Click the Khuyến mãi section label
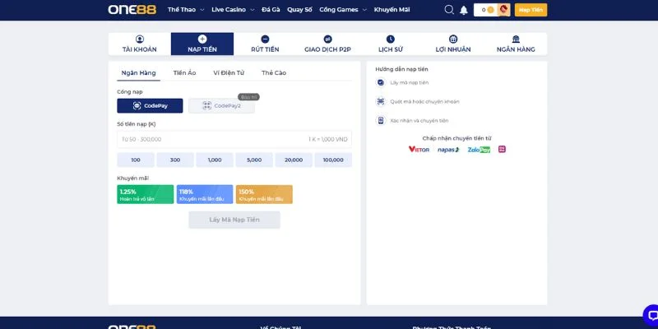Image resolution: width=658 pixels, height=329 pixels. pos(132,178)
